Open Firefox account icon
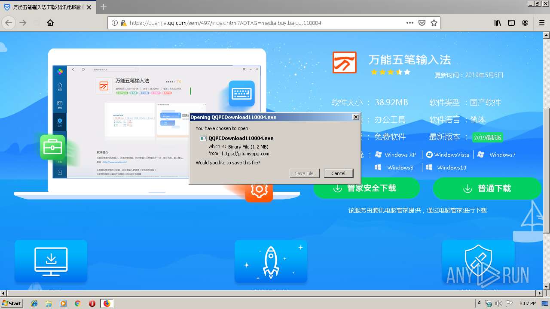Screen dimensions: 550x309 pyautogui.click(x=525, y=23)
